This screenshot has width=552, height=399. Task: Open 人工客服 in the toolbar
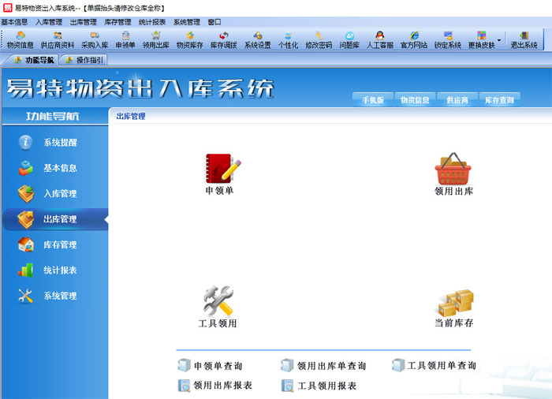379,40
